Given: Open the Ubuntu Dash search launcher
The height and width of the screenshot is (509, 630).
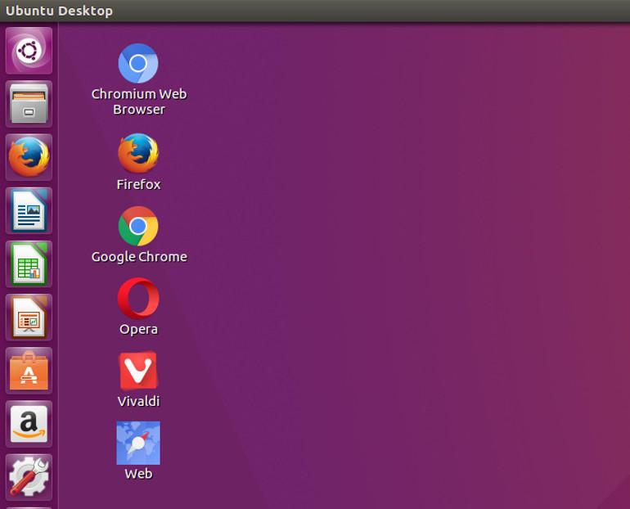Looking at the screenshot, I should [x=29, y=51].
